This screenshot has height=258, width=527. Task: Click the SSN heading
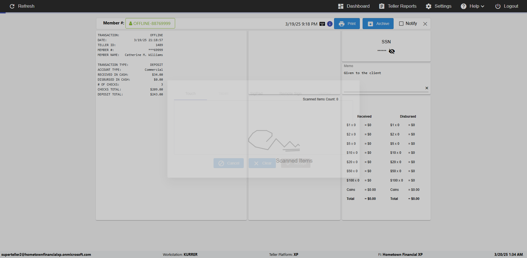coord(386,42)
